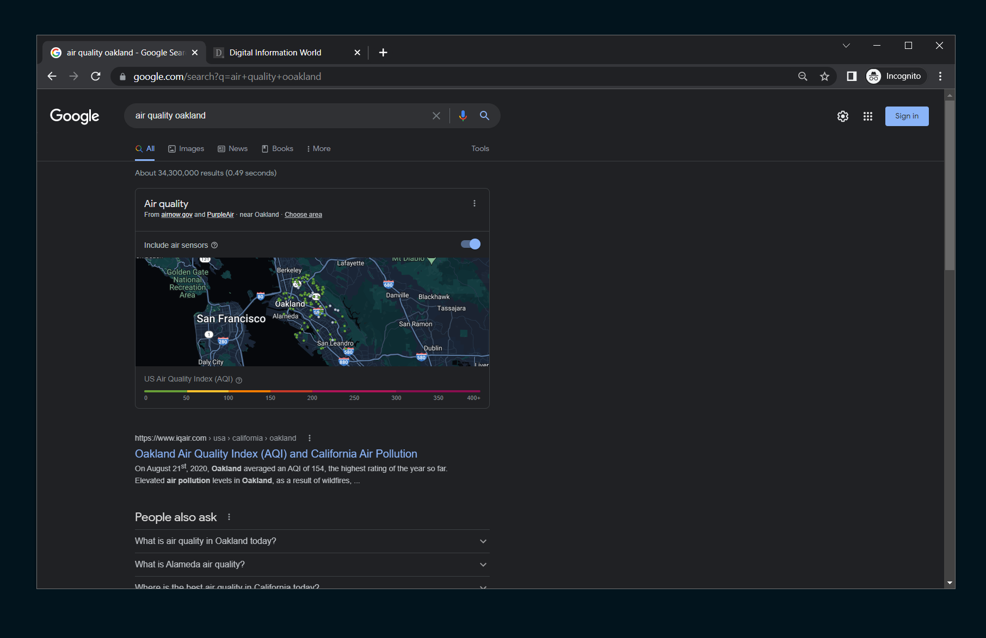Expand 'What is Alameda air quality?'
This screenshot has width=986, height=638.
tap(312, 565)
